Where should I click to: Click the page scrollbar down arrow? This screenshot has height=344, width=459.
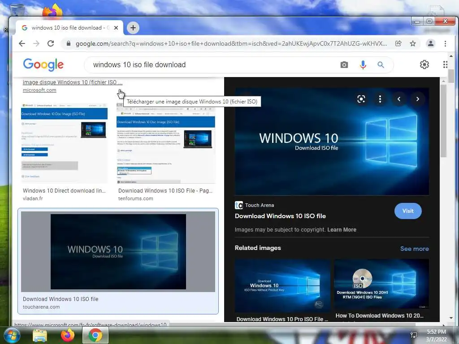(451, 318)
